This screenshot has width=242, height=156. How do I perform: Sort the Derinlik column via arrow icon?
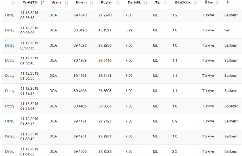146,3
